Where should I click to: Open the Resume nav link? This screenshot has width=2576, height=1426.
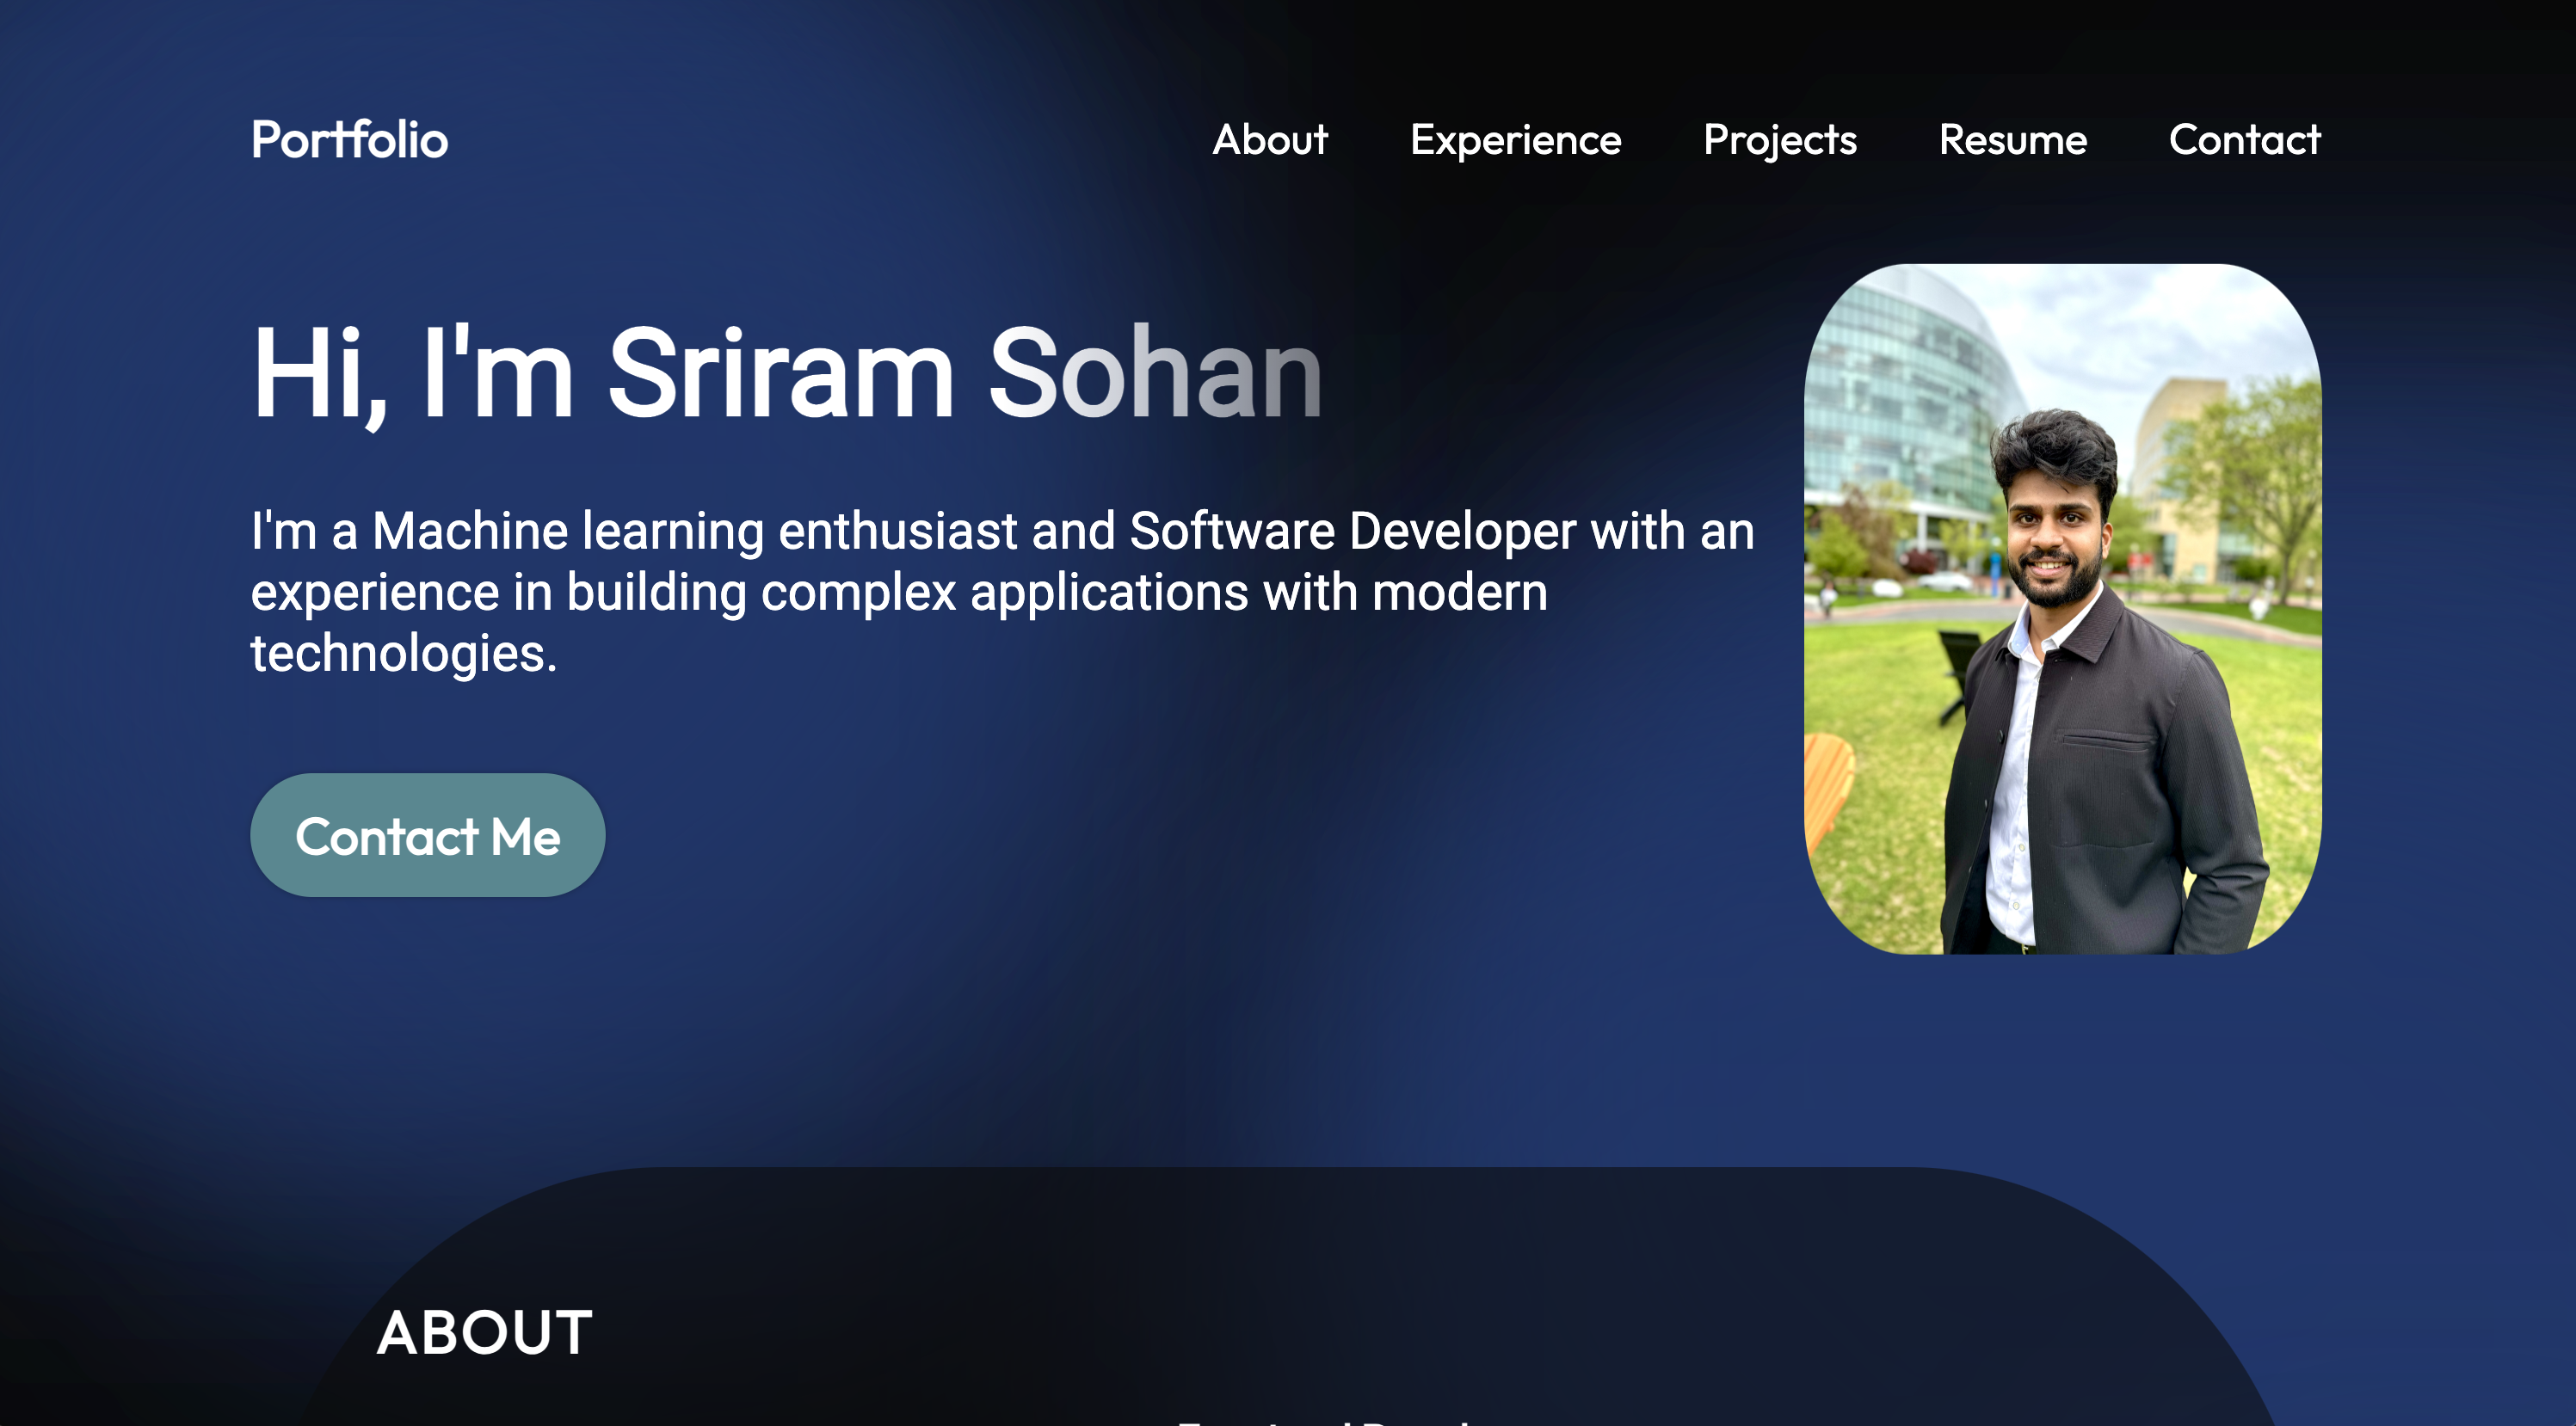tap(2012, 139)
